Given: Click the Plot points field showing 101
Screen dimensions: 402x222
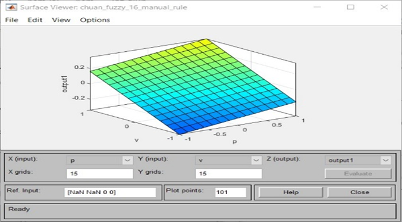Looking at the screenshot, I should [x=231, y=192].
